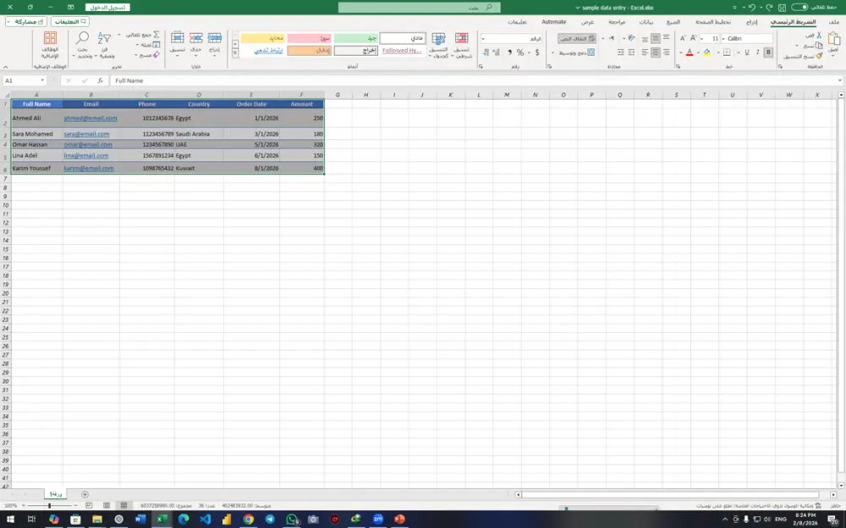Click the Insert Cells icon
This screenshot has height=528, width=846.
pyautogui.click(x=215, y=37)
